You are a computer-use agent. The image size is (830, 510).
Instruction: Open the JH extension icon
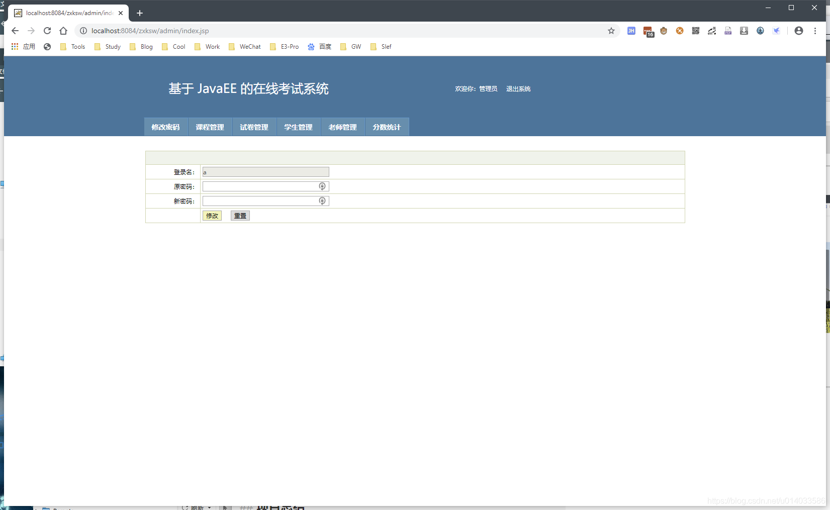tap(631, 31)
